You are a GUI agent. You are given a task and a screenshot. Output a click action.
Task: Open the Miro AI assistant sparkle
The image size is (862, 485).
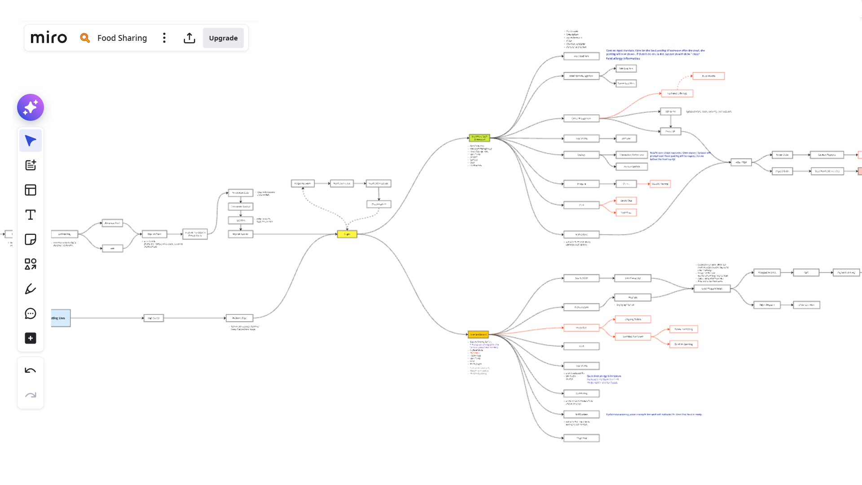(x=30, y=107)
